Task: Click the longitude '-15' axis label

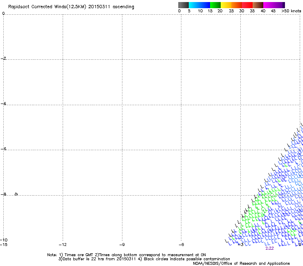Action: pos(4,245)
